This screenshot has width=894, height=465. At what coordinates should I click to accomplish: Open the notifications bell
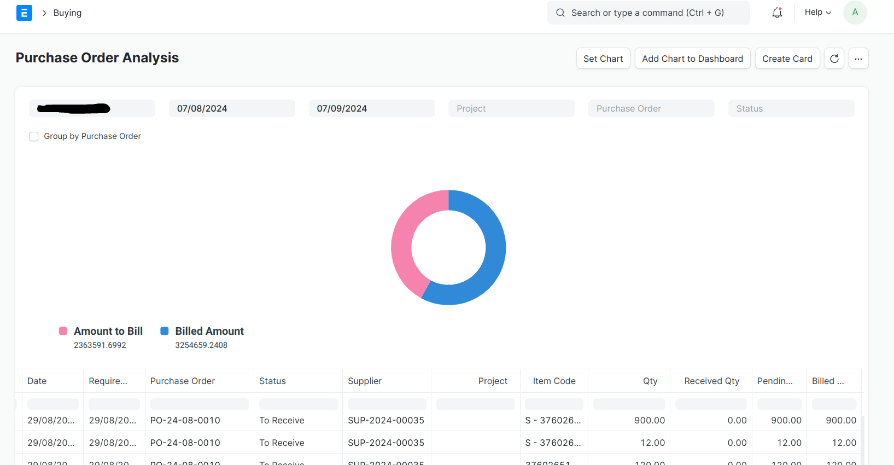[777, 13]
